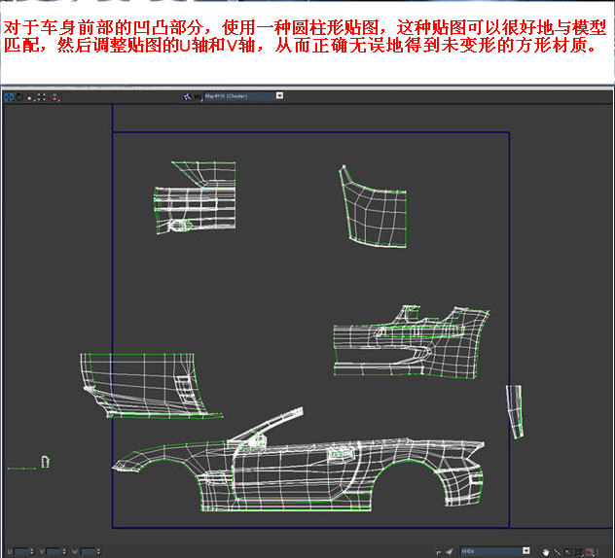Image resolution: width=615 pixels, height=558 pixels.
Task: Select the Move tool in top toolbar
Action: pos(8,96)
